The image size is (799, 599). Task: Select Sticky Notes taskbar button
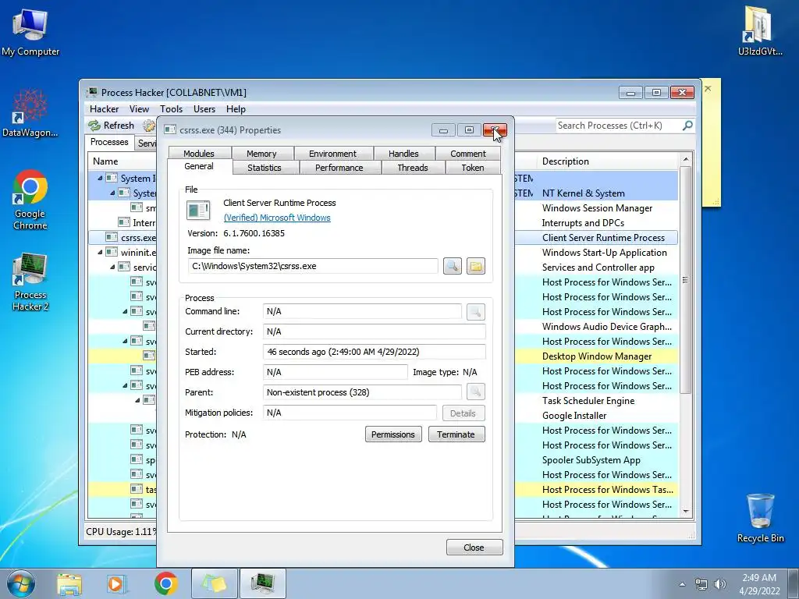[x=214, y=583]
